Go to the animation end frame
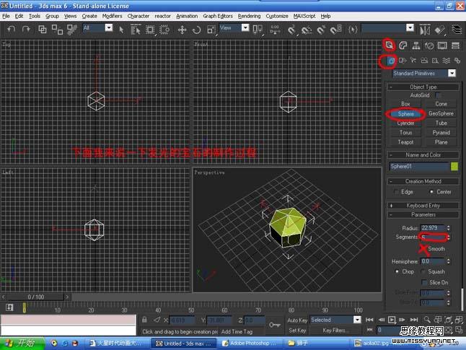The width and height of the screenshot is (466, 350). (x=414, y=320)
